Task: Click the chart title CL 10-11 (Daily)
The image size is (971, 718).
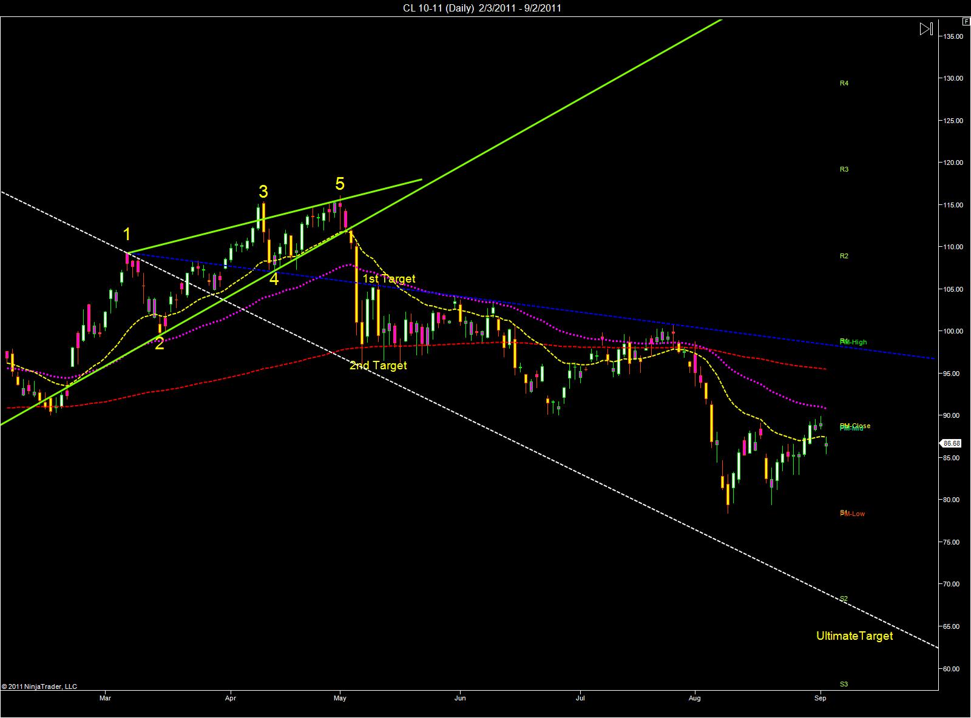Action: click(438, 8)
